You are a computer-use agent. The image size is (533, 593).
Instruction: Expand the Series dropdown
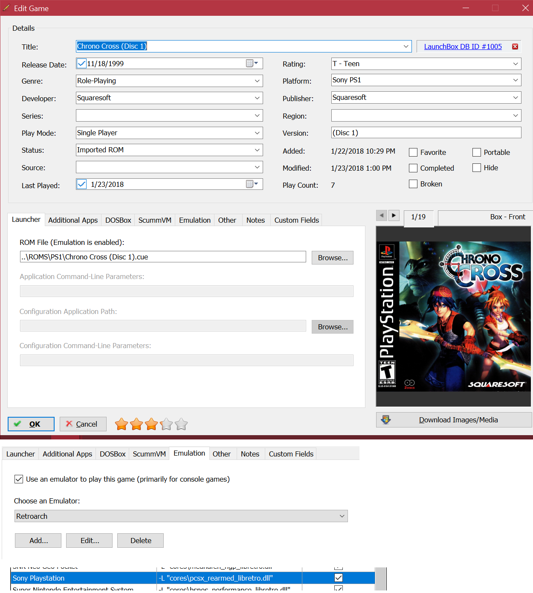click(257, 116)
